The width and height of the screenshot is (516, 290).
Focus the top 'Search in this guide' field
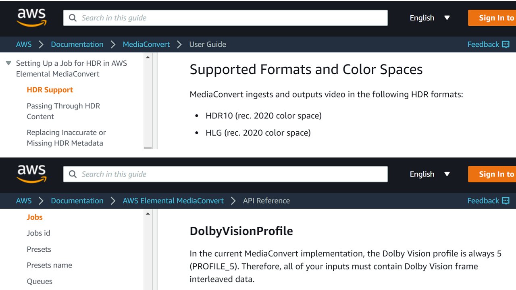(x=225, y=18)
